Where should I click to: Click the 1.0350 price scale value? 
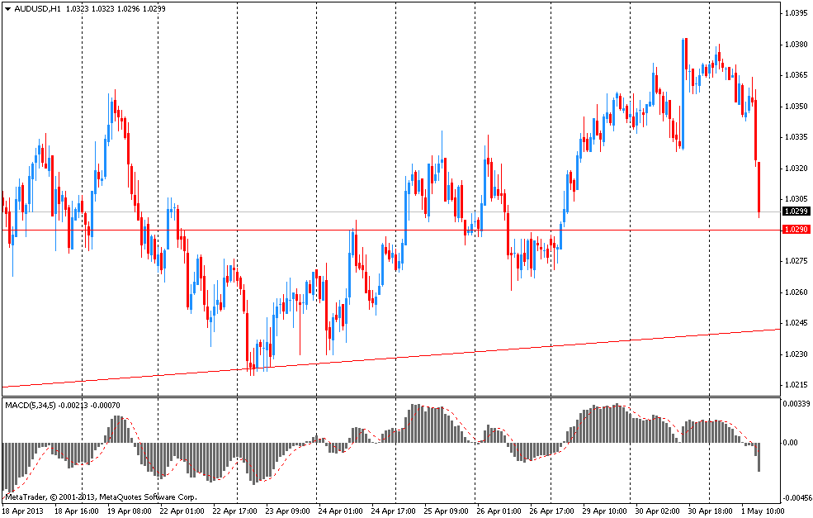pos(796,107)
